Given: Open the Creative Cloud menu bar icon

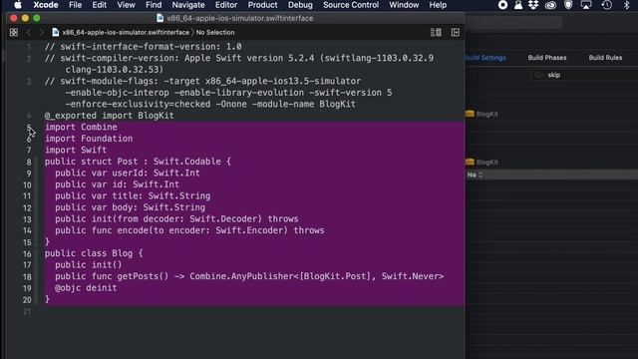Looking at the screenshot, I should pos(550,5).
